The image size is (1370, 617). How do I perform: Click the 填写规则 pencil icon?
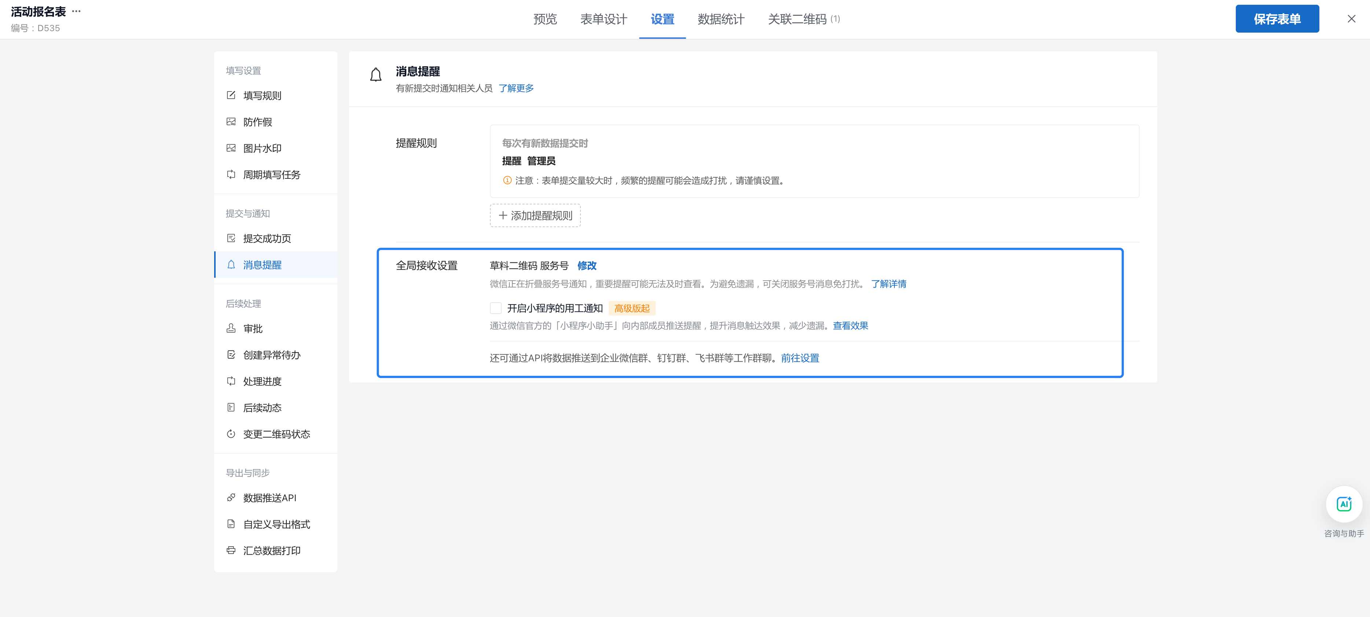pyautogui.click(x=231, y=95)
